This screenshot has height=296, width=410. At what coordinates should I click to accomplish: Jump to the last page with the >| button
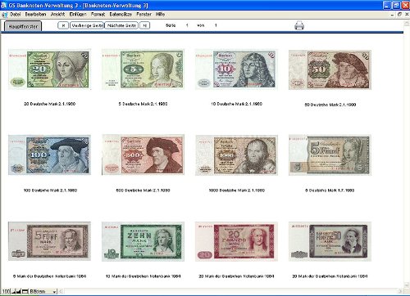click(145, 25)
